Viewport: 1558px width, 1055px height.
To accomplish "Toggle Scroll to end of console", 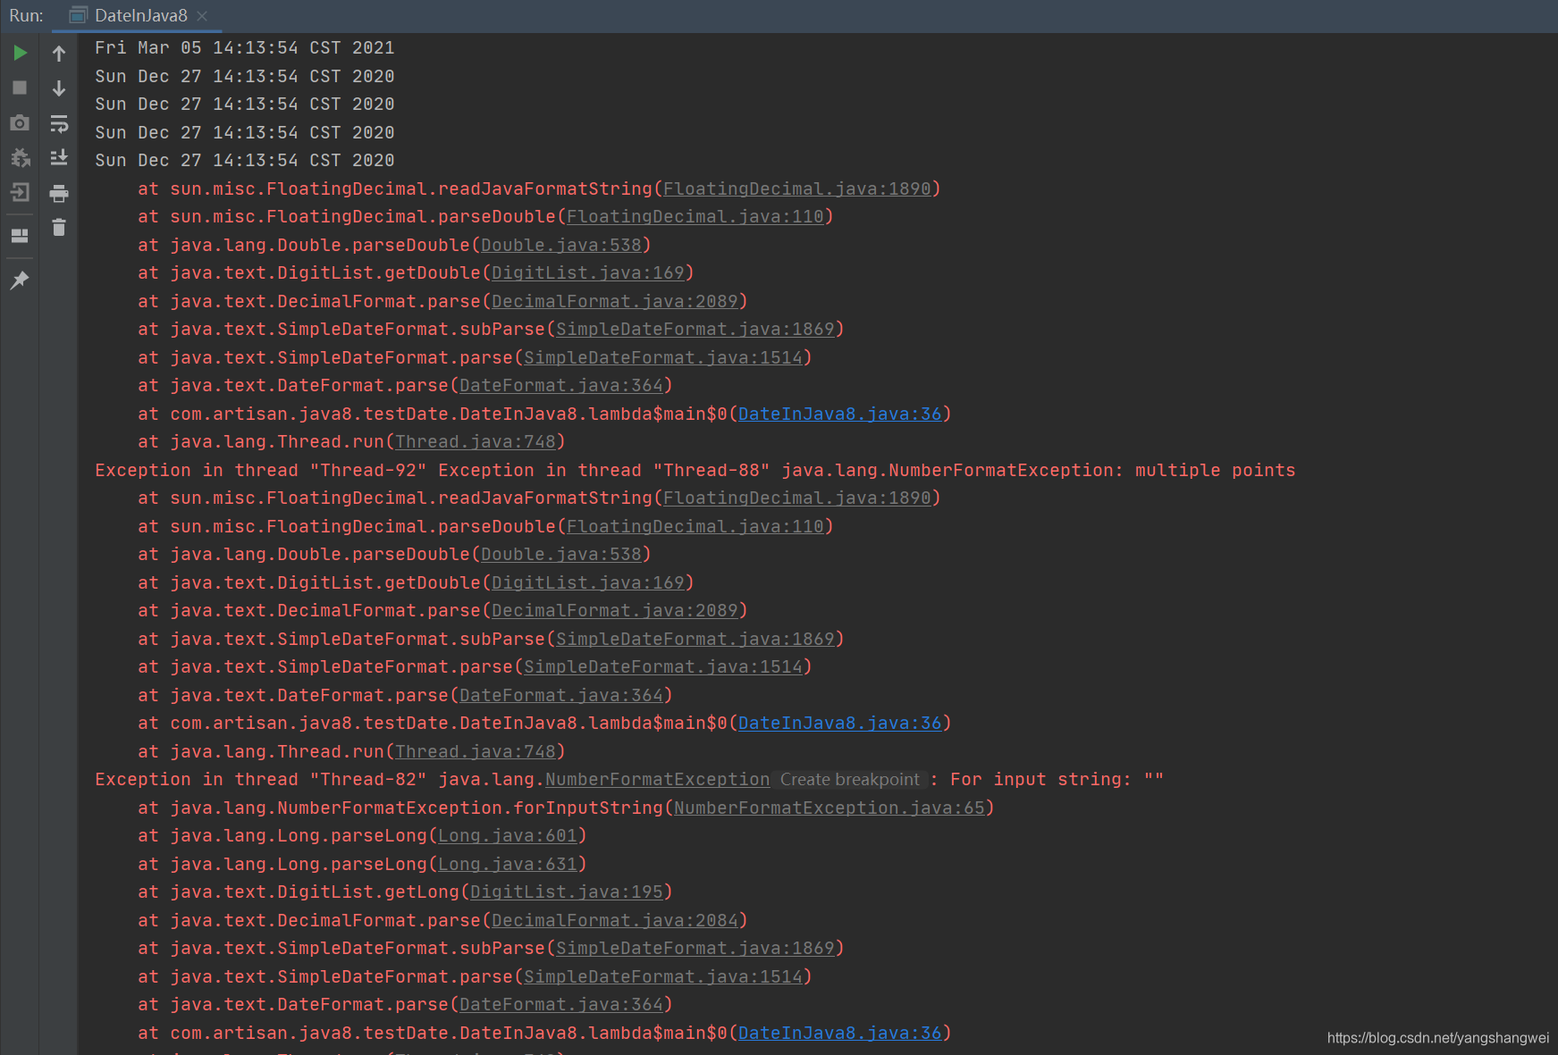I will [x=59, y=157].
